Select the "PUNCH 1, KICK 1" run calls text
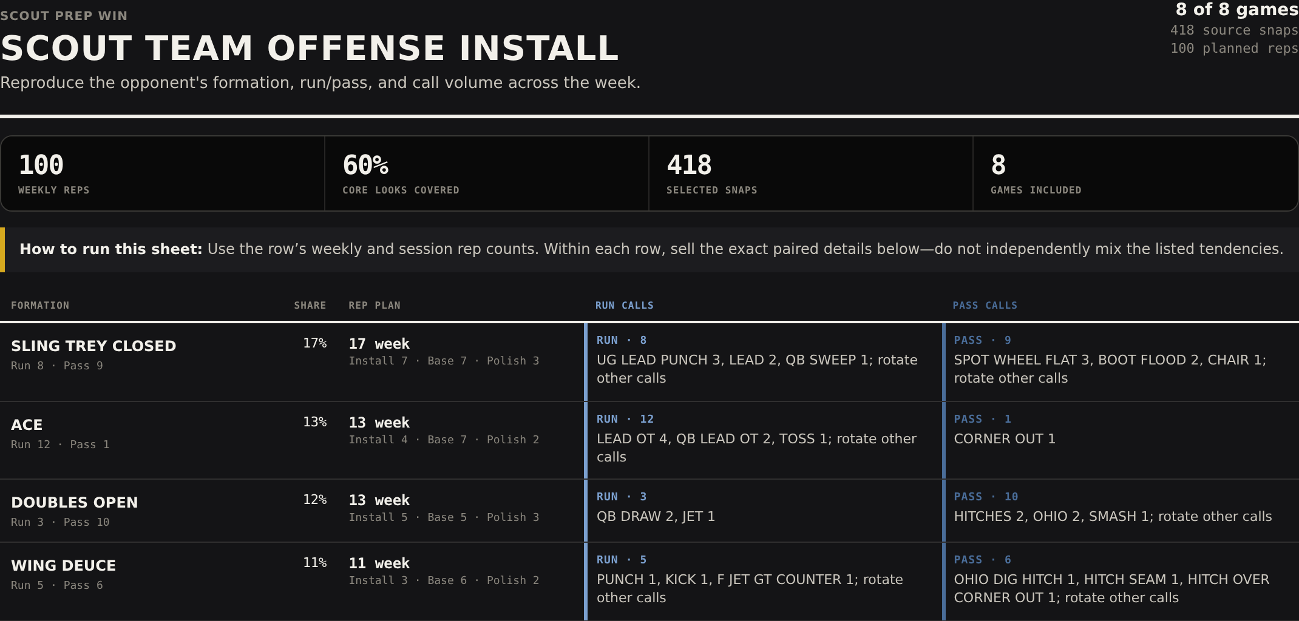The image size is (1299, 621). [x=750, y=588]
